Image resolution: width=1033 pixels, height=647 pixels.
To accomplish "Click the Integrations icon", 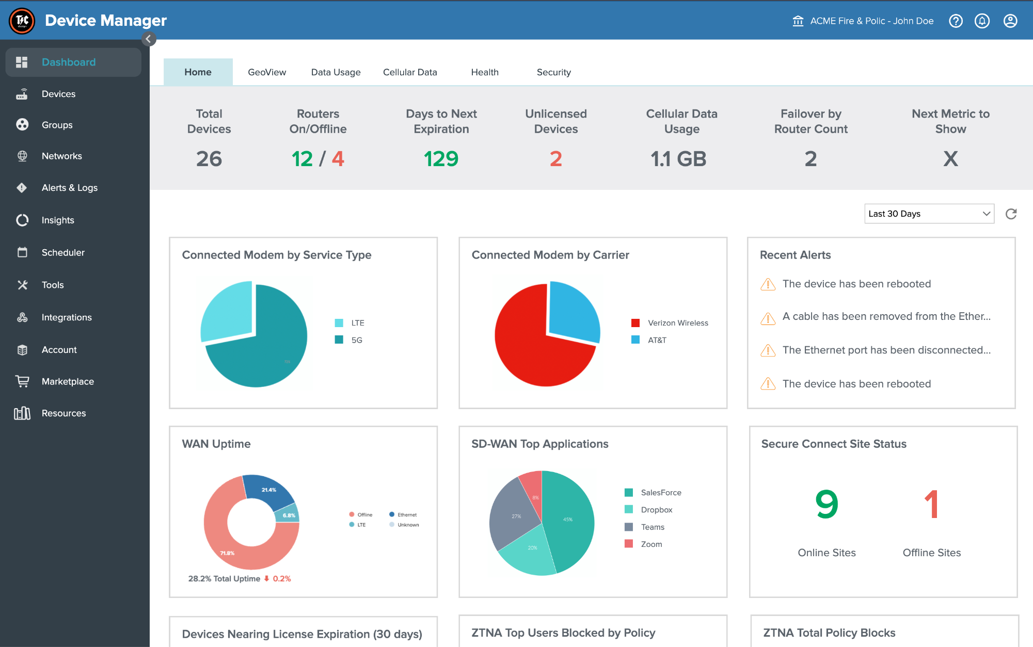I will click(22, 317).
